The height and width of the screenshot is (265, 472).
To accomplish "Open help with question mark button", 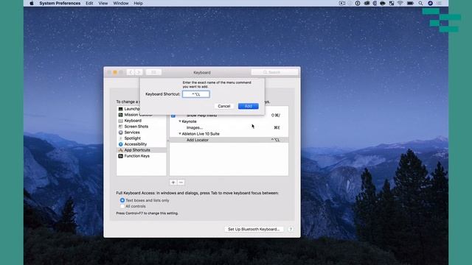I will point(291,229).
